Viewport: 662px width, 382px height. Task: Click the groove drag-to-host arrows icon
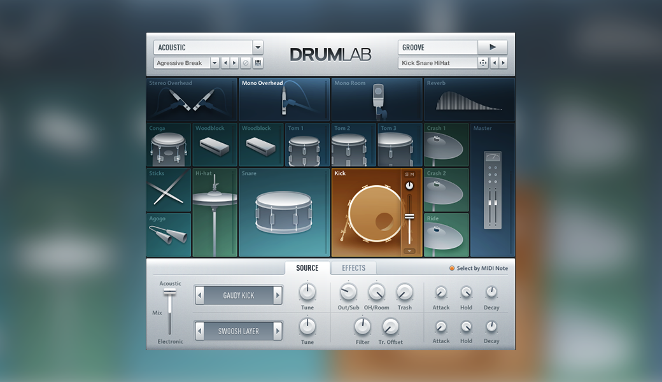[x=482, y=63]
